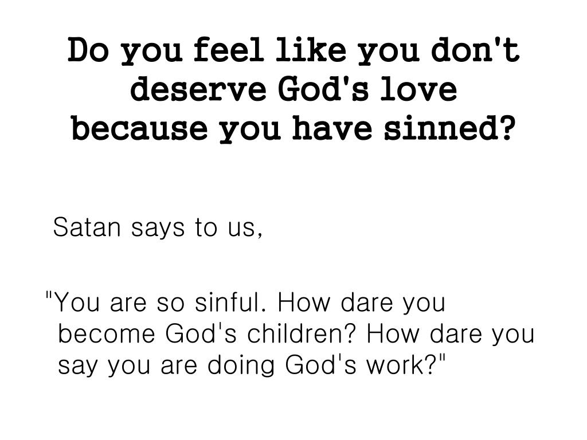Click the quote line beginning "You are so sinful"
The width and height of the screenshot is (587, 440).
pyautogui.click(x=245, y=302)
